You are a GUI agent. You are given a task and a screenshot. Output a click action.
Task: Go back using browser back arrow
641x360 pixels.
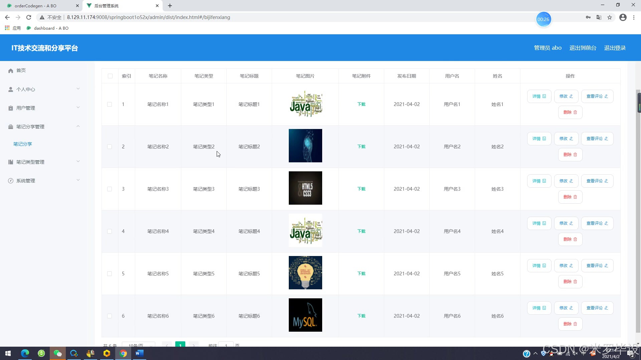coord(7,17)
